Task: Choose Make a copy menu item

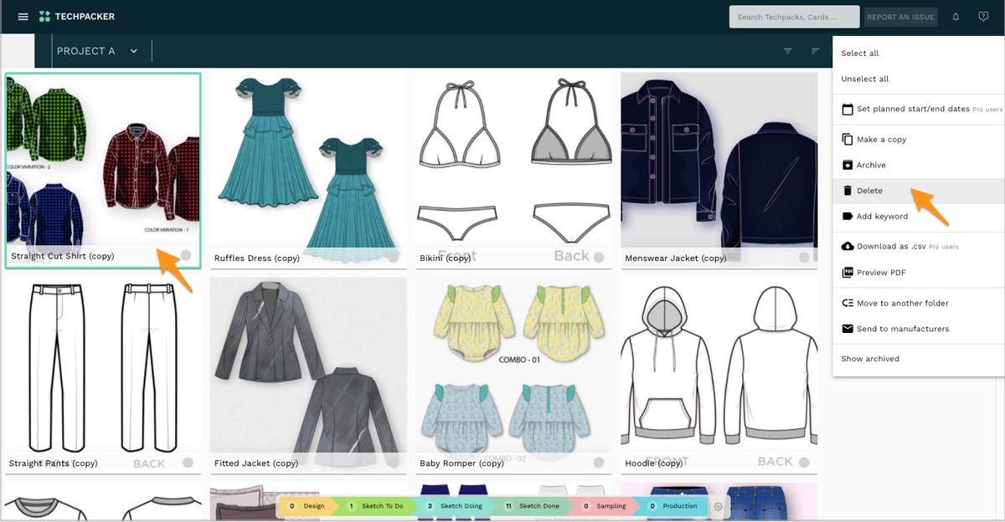Action: pos(919,139)
